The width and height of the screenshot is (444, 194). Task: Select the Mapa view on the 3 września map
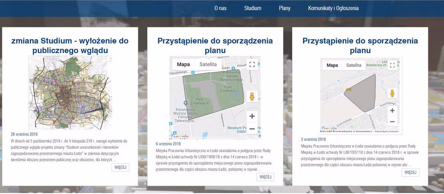(332, 65)
